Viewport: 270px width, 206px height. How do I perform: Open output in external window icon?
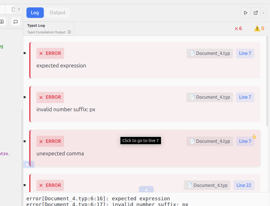click(x=256, y=13)
